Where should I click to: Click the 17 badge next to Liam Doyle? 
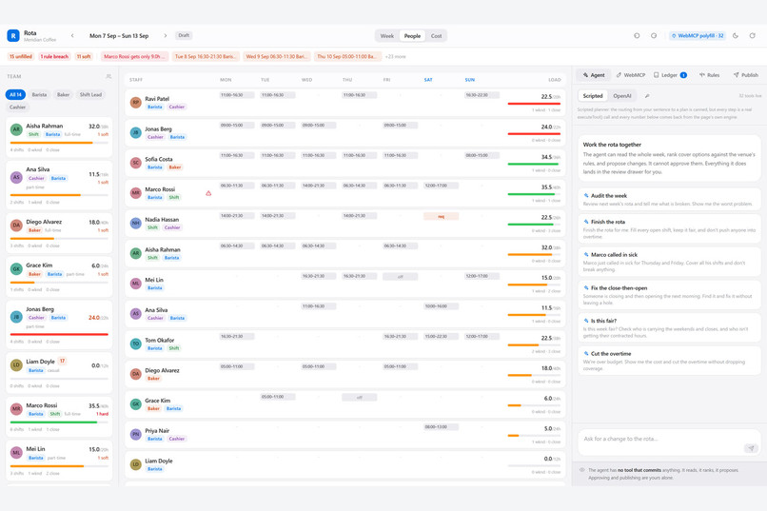62,361
